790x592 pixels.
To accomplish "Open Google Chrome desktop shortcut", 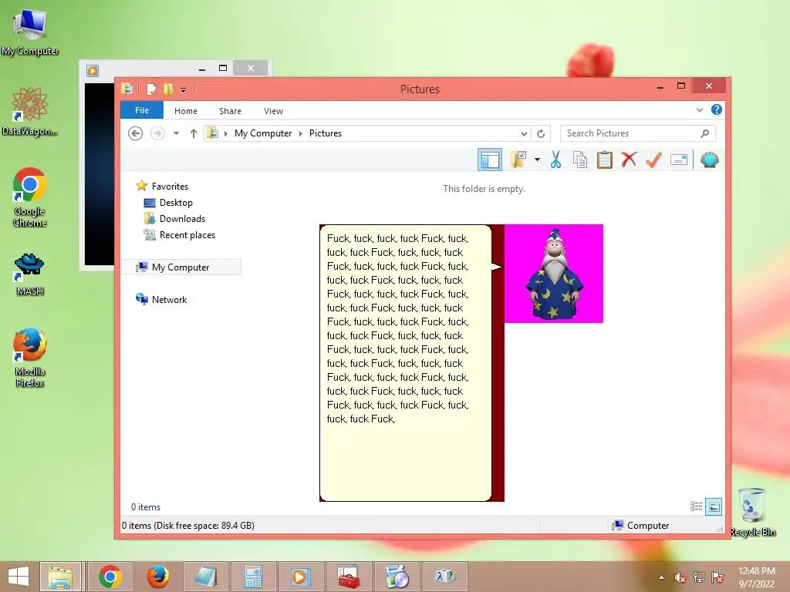I will tap(30, 197).
